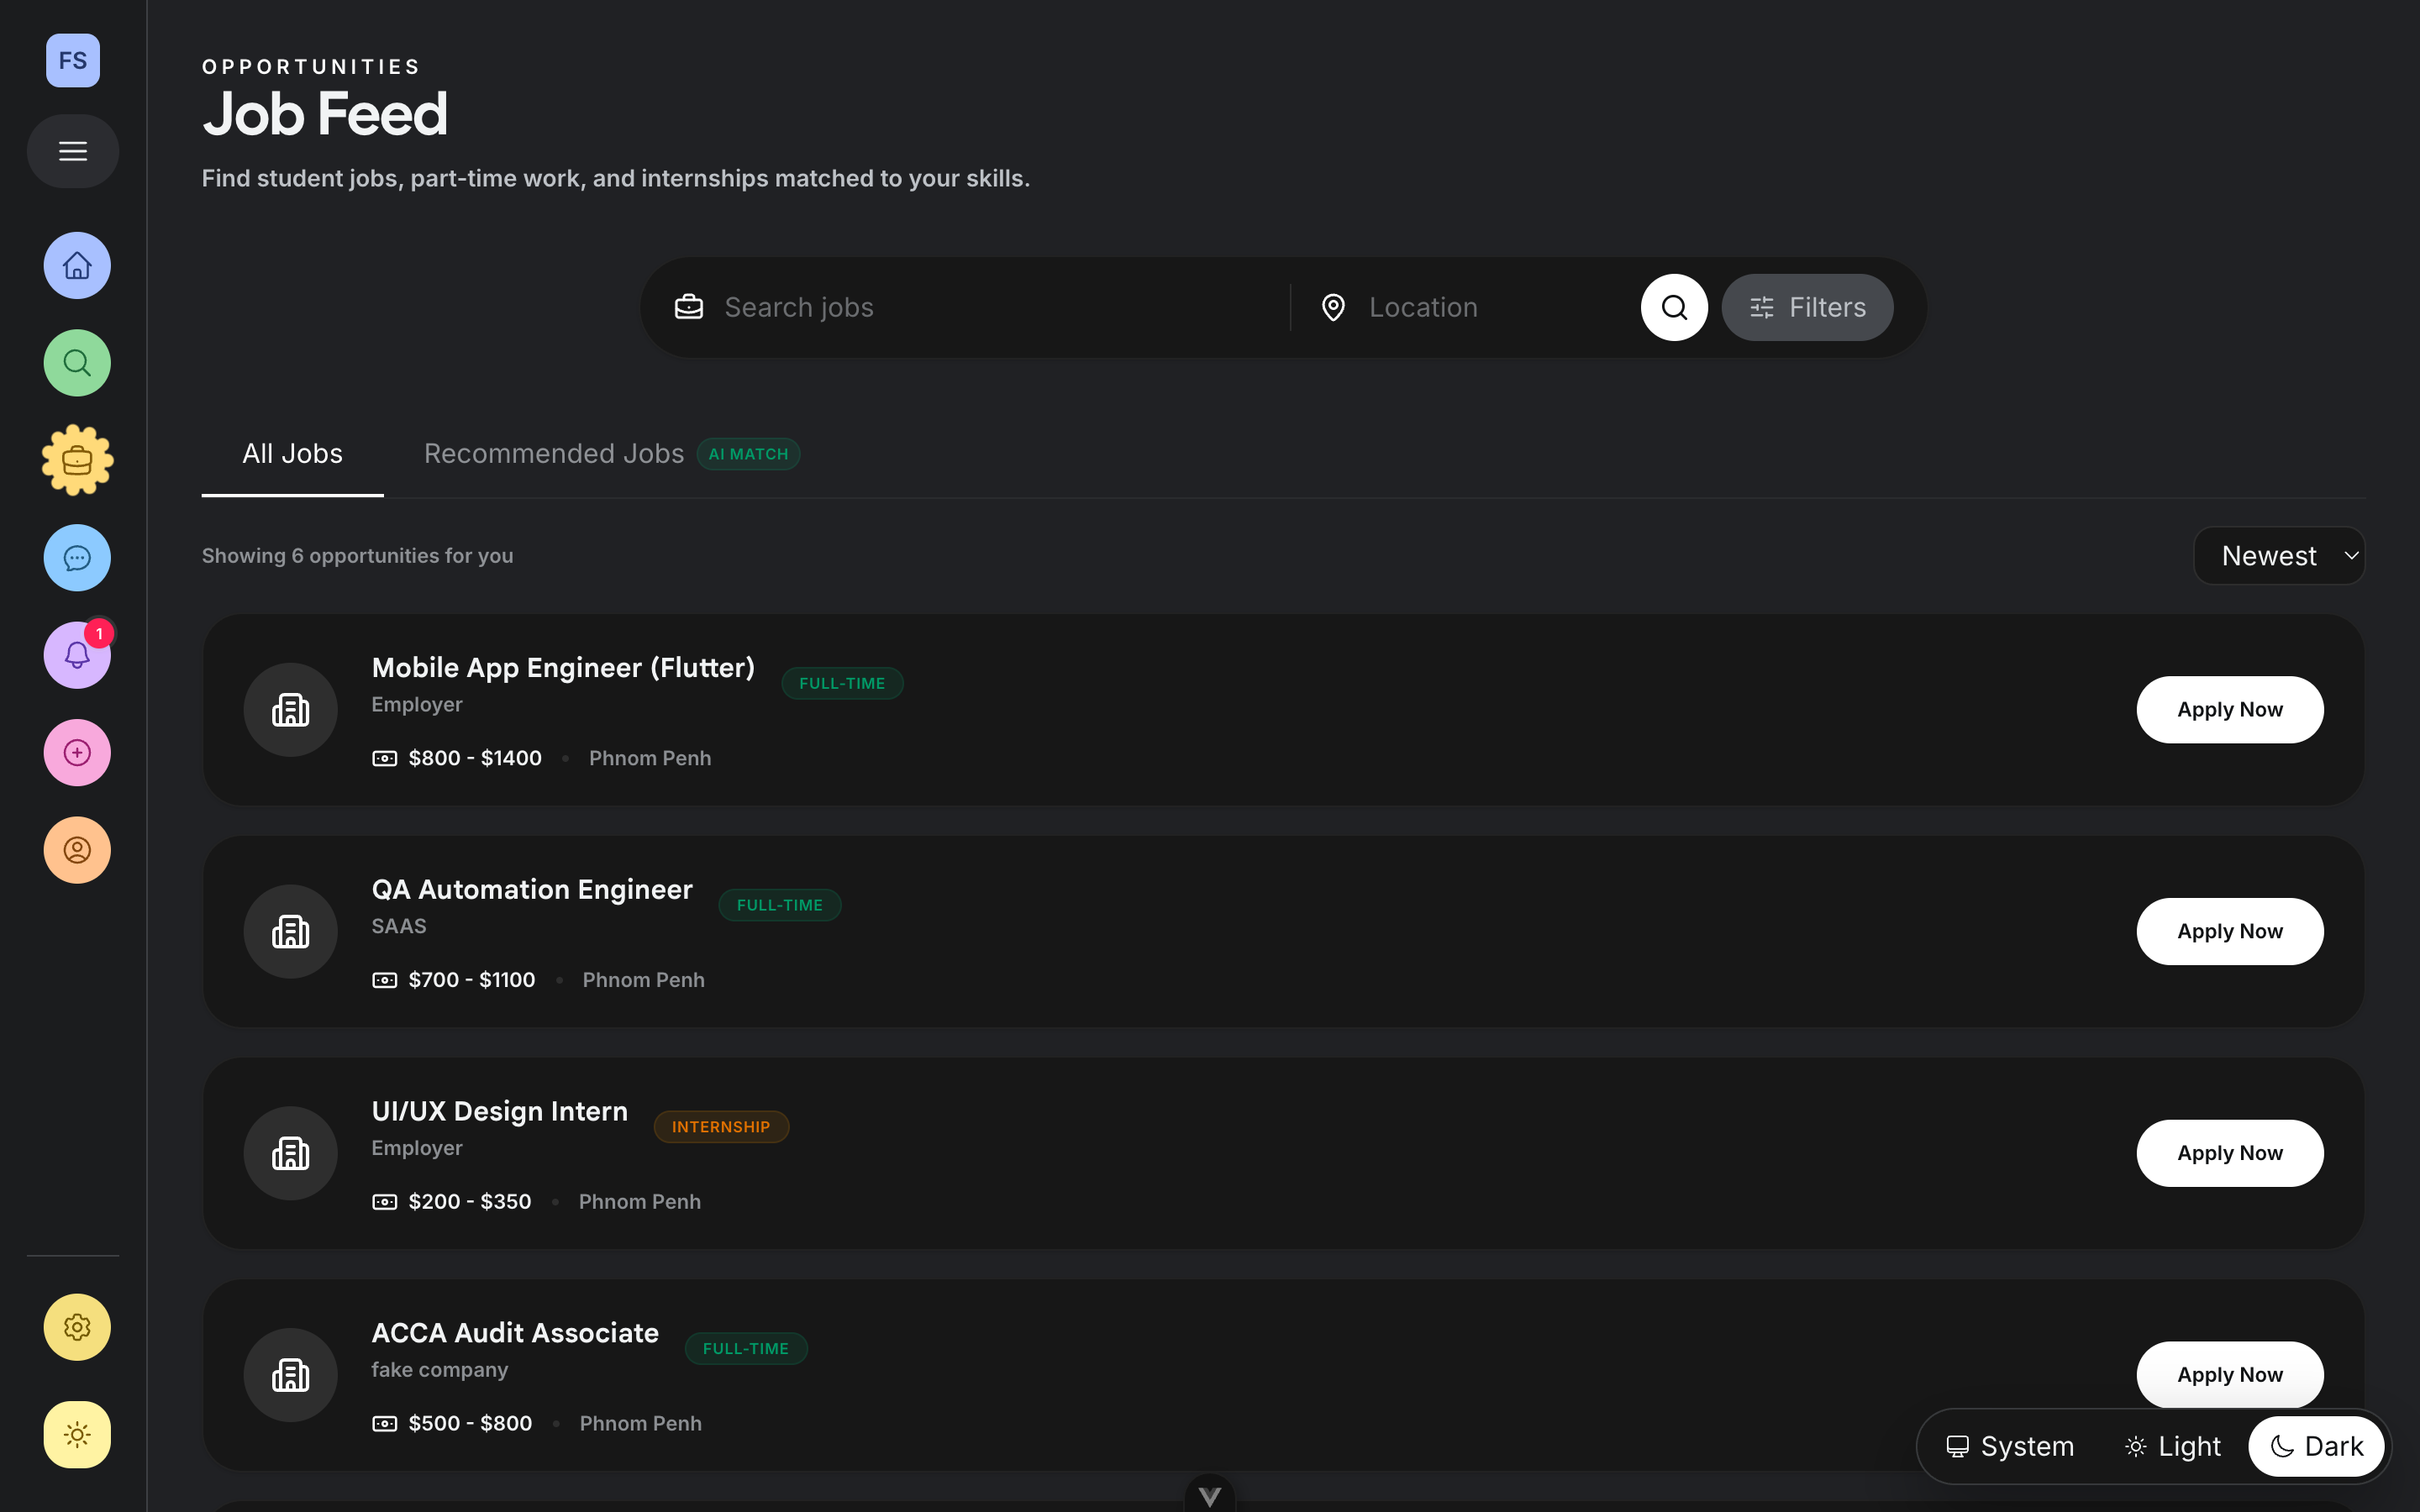2420x1512 pixels.
Task: Switch theme to Light
Action: point(2172,1447)
